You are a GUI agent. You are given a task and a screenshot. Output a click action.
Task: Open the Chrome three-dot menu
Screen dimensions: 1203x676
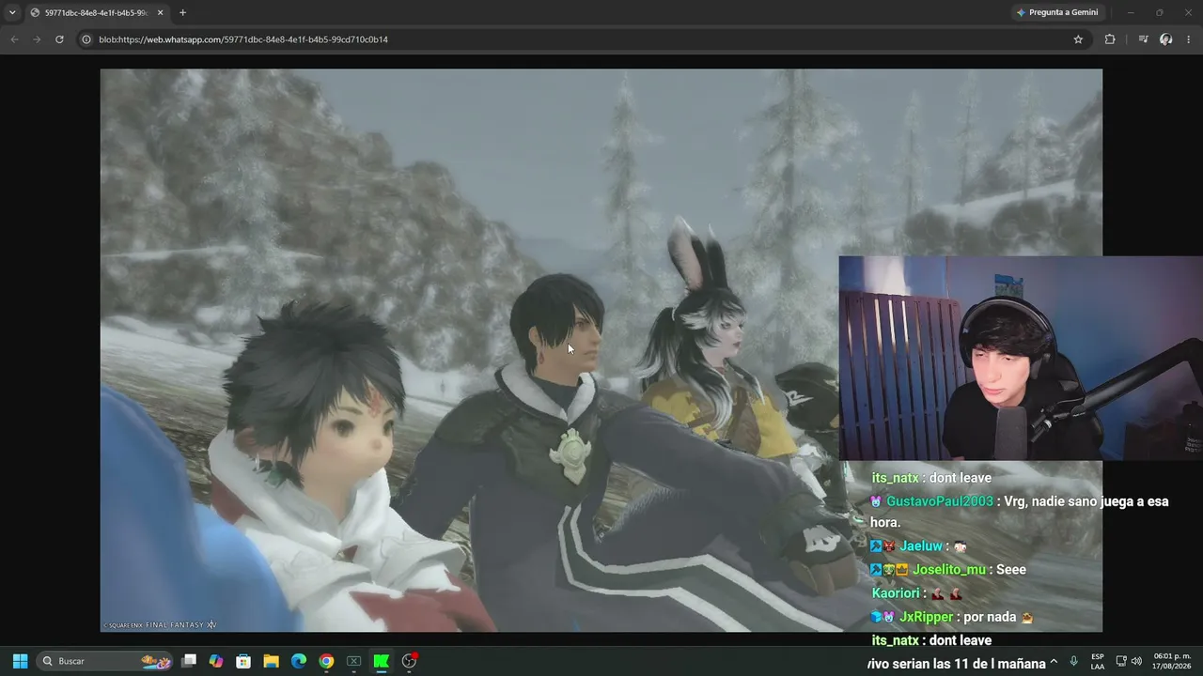pyautogui.click(x=1189, y=39)
